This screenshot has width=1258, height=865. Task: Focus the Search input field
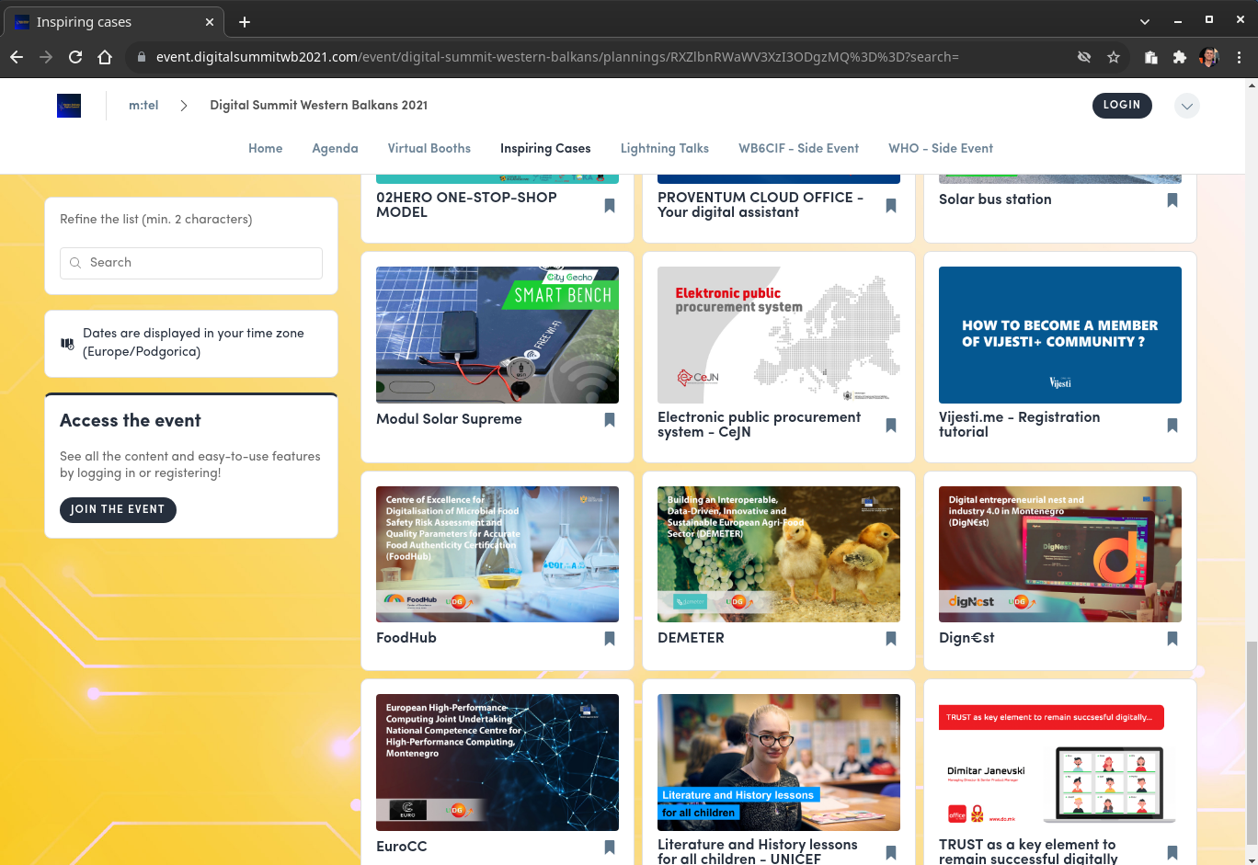[x=191, y=263]
